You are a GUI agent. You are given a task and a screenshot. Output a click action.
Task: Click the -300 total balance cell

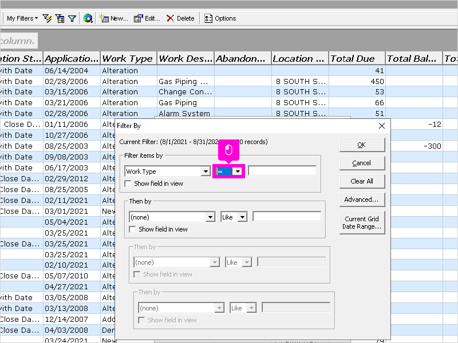coord(417,146)
